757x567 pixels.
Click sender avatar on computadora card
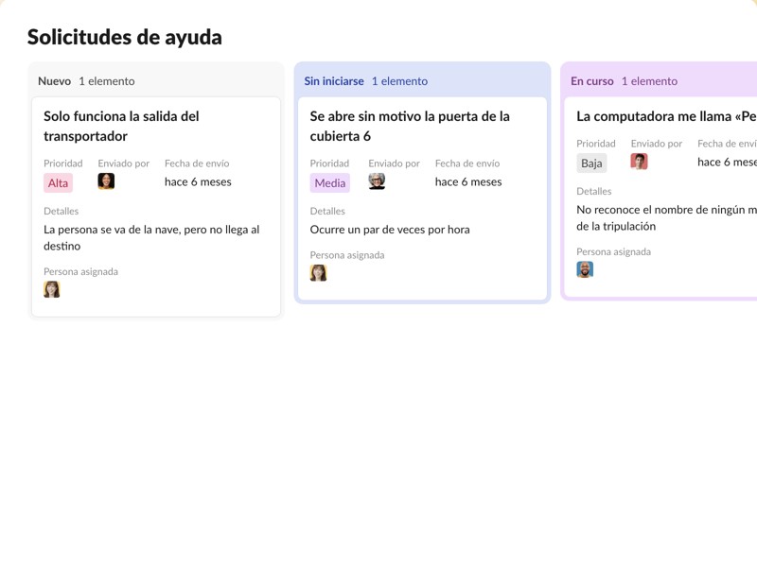coord(640,162)
